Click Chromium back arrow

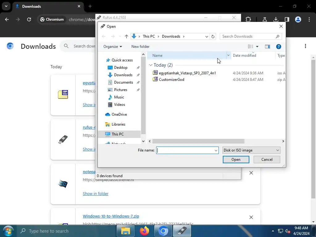pyautogui.click(x=7, y=19)
